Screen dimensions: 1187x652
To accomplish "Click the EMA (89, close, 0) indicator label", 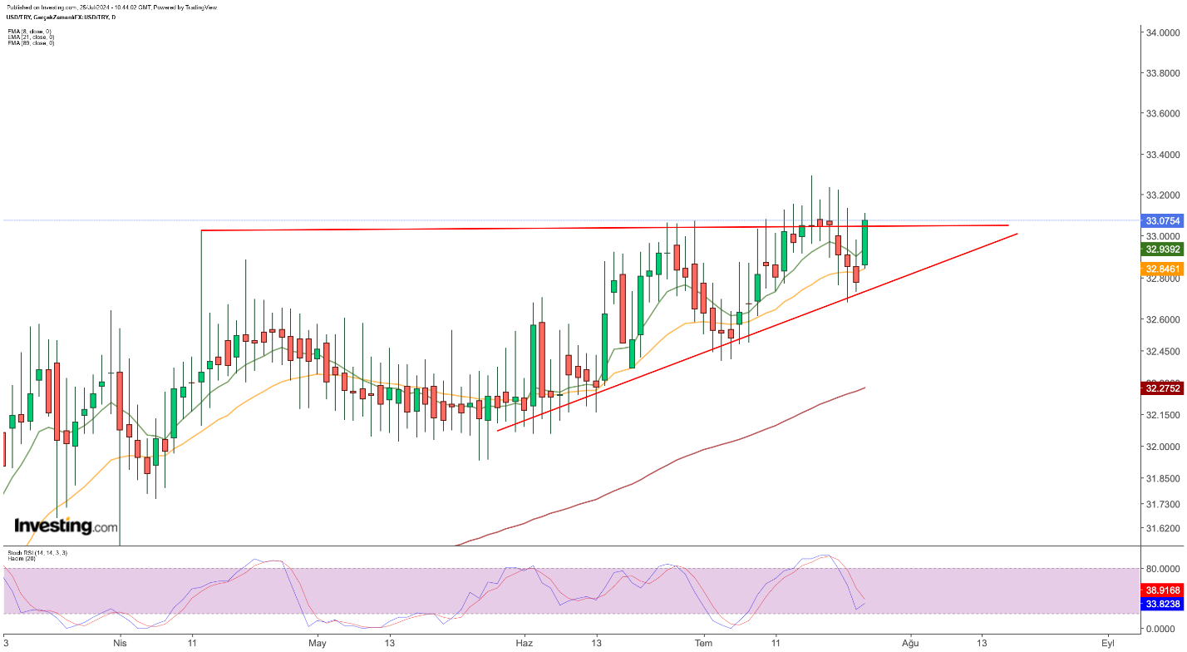I will point(31,43).
